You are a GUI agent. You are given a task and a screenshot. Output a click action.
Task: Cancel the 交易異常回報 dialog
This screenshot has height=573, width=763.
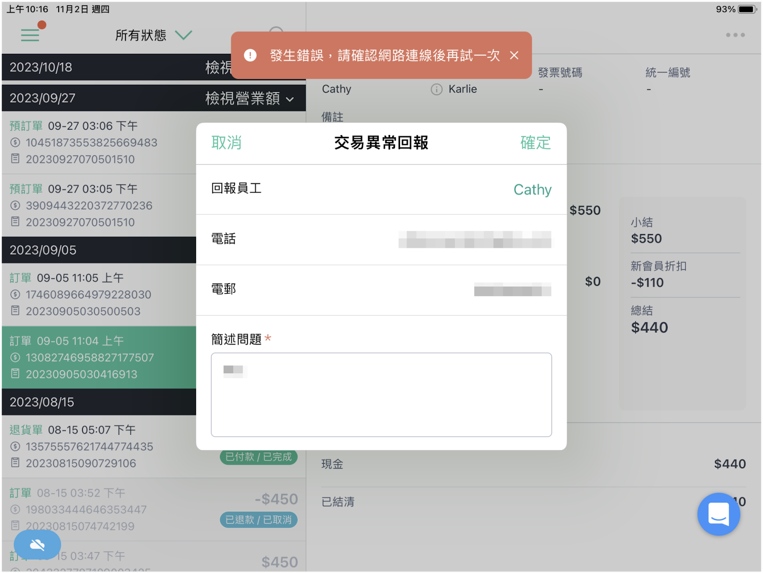pyautogui.click(x=227, y=143)
